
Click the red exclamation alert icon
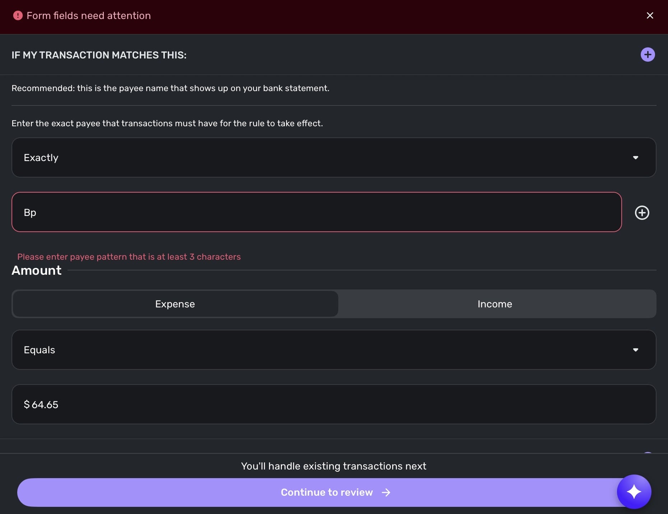tap(18, 15)
